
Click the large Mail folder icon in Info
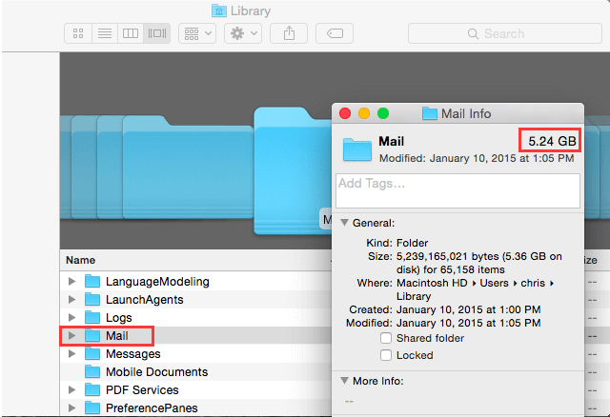357,149
